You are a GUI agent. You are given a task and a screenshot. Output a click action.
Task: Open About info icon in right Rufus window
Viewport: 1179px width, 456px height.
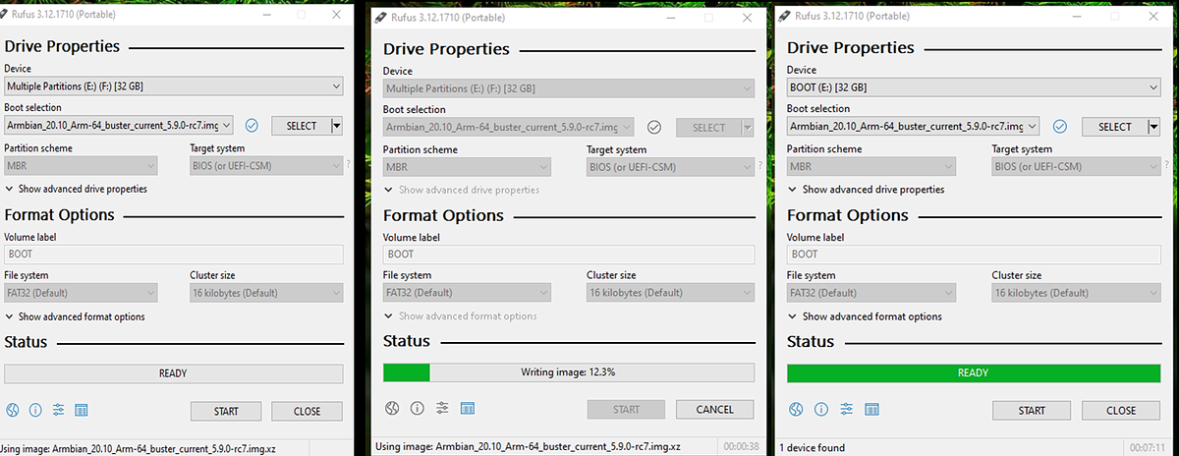pos(819,410)
